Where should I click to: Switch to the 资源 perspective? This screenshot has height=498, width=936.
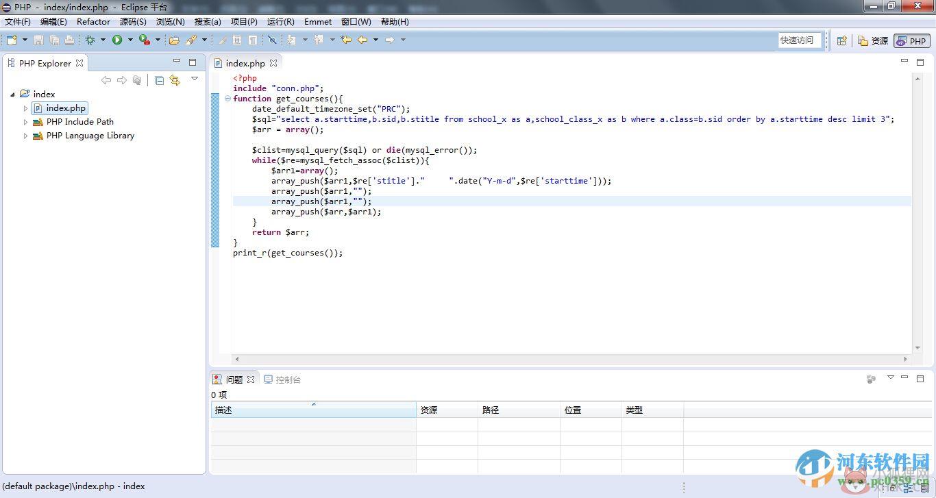(873, 41)
